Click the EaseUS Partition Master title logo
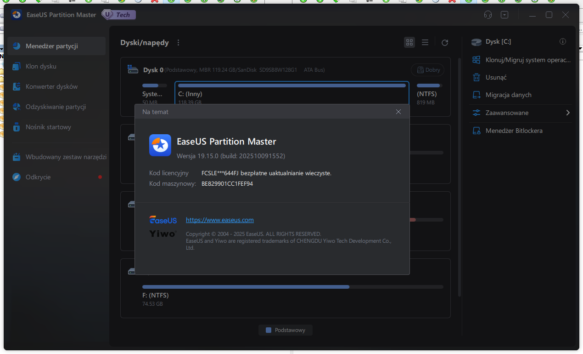 [x=16, y=15]
